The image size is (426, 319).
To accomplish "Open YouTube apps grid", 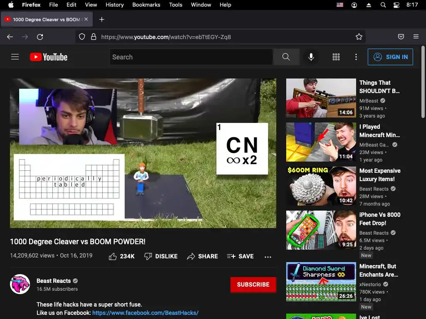I will 336,57.
